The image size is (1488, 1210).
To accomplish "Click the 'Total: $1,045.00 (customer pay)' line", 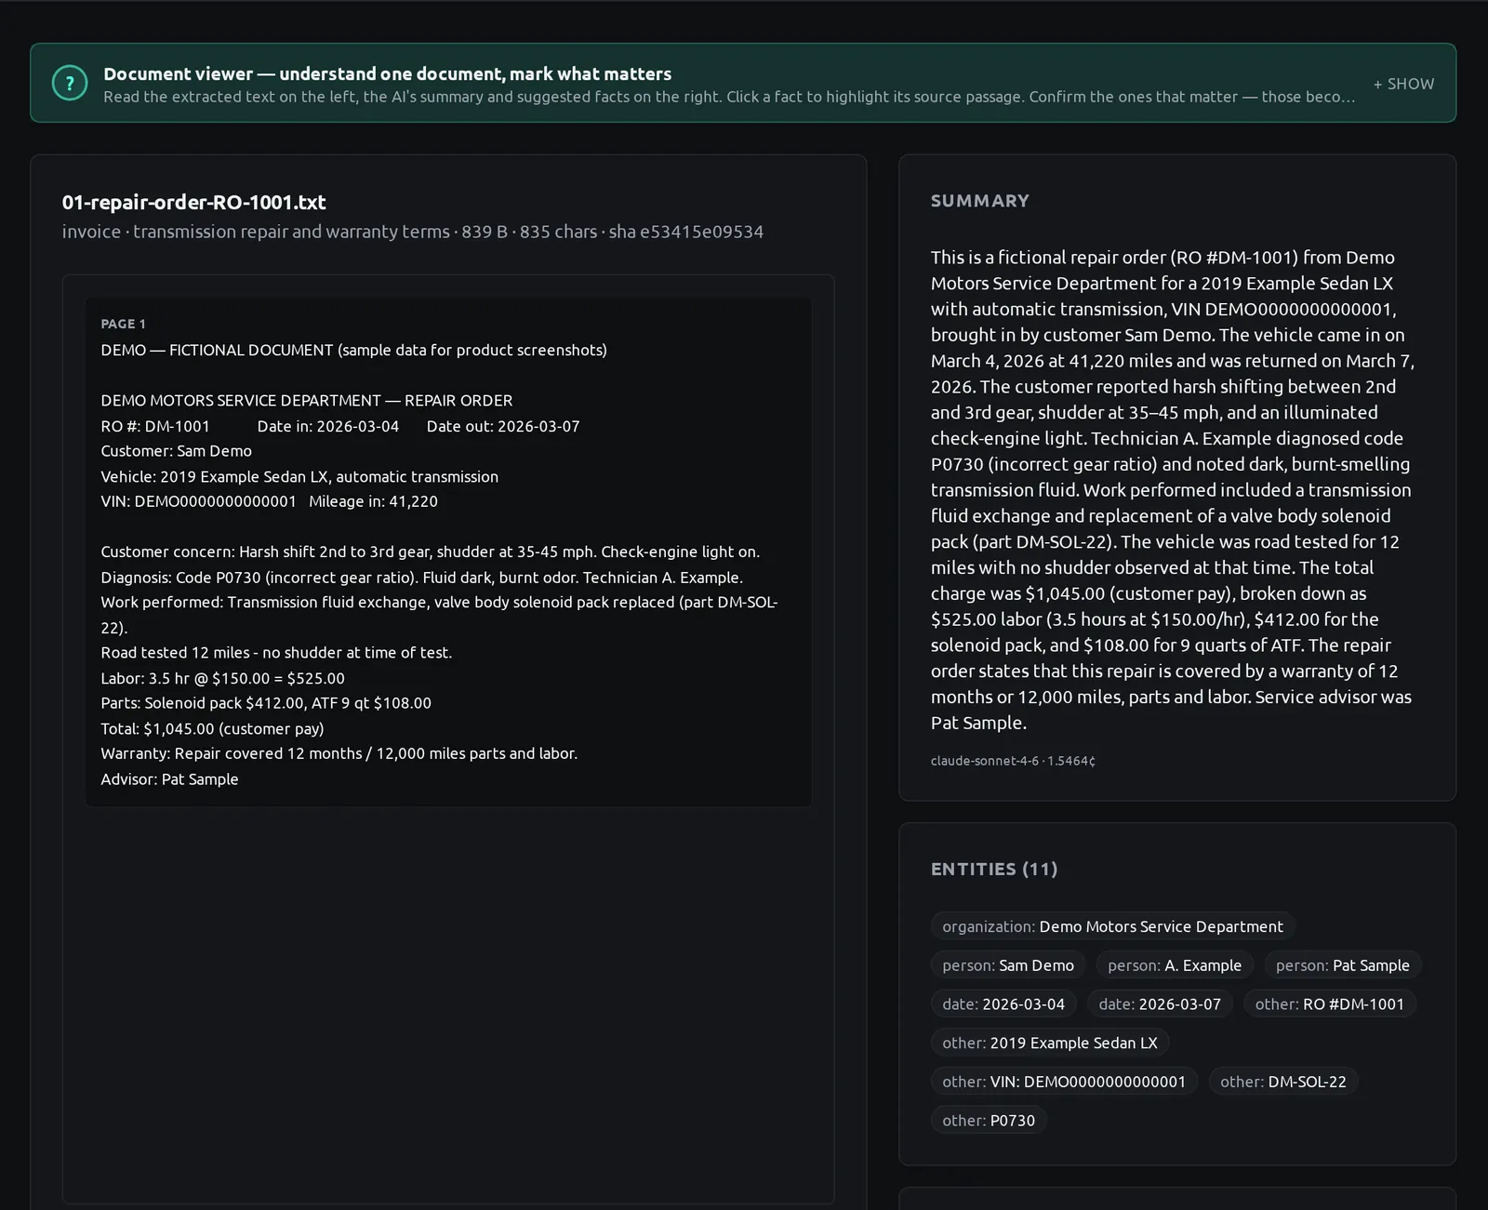I will 212,729.
